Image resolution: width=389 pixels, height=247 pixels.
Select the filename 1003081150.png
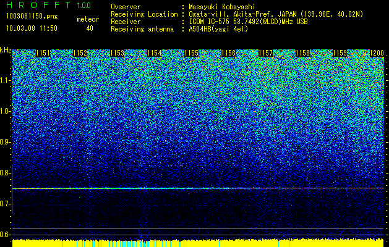[32, 17]
